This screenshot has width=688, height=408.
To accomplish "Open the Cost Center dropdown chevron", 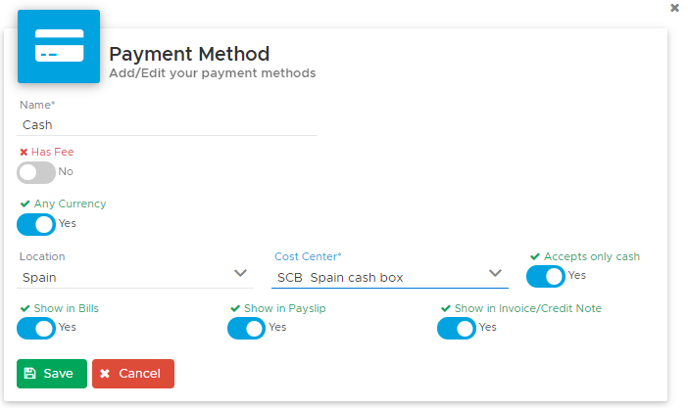I will click(x=495, y=273).
